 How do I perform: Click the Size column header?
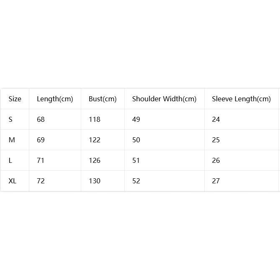pyautogui.click(x=15, y=99)
